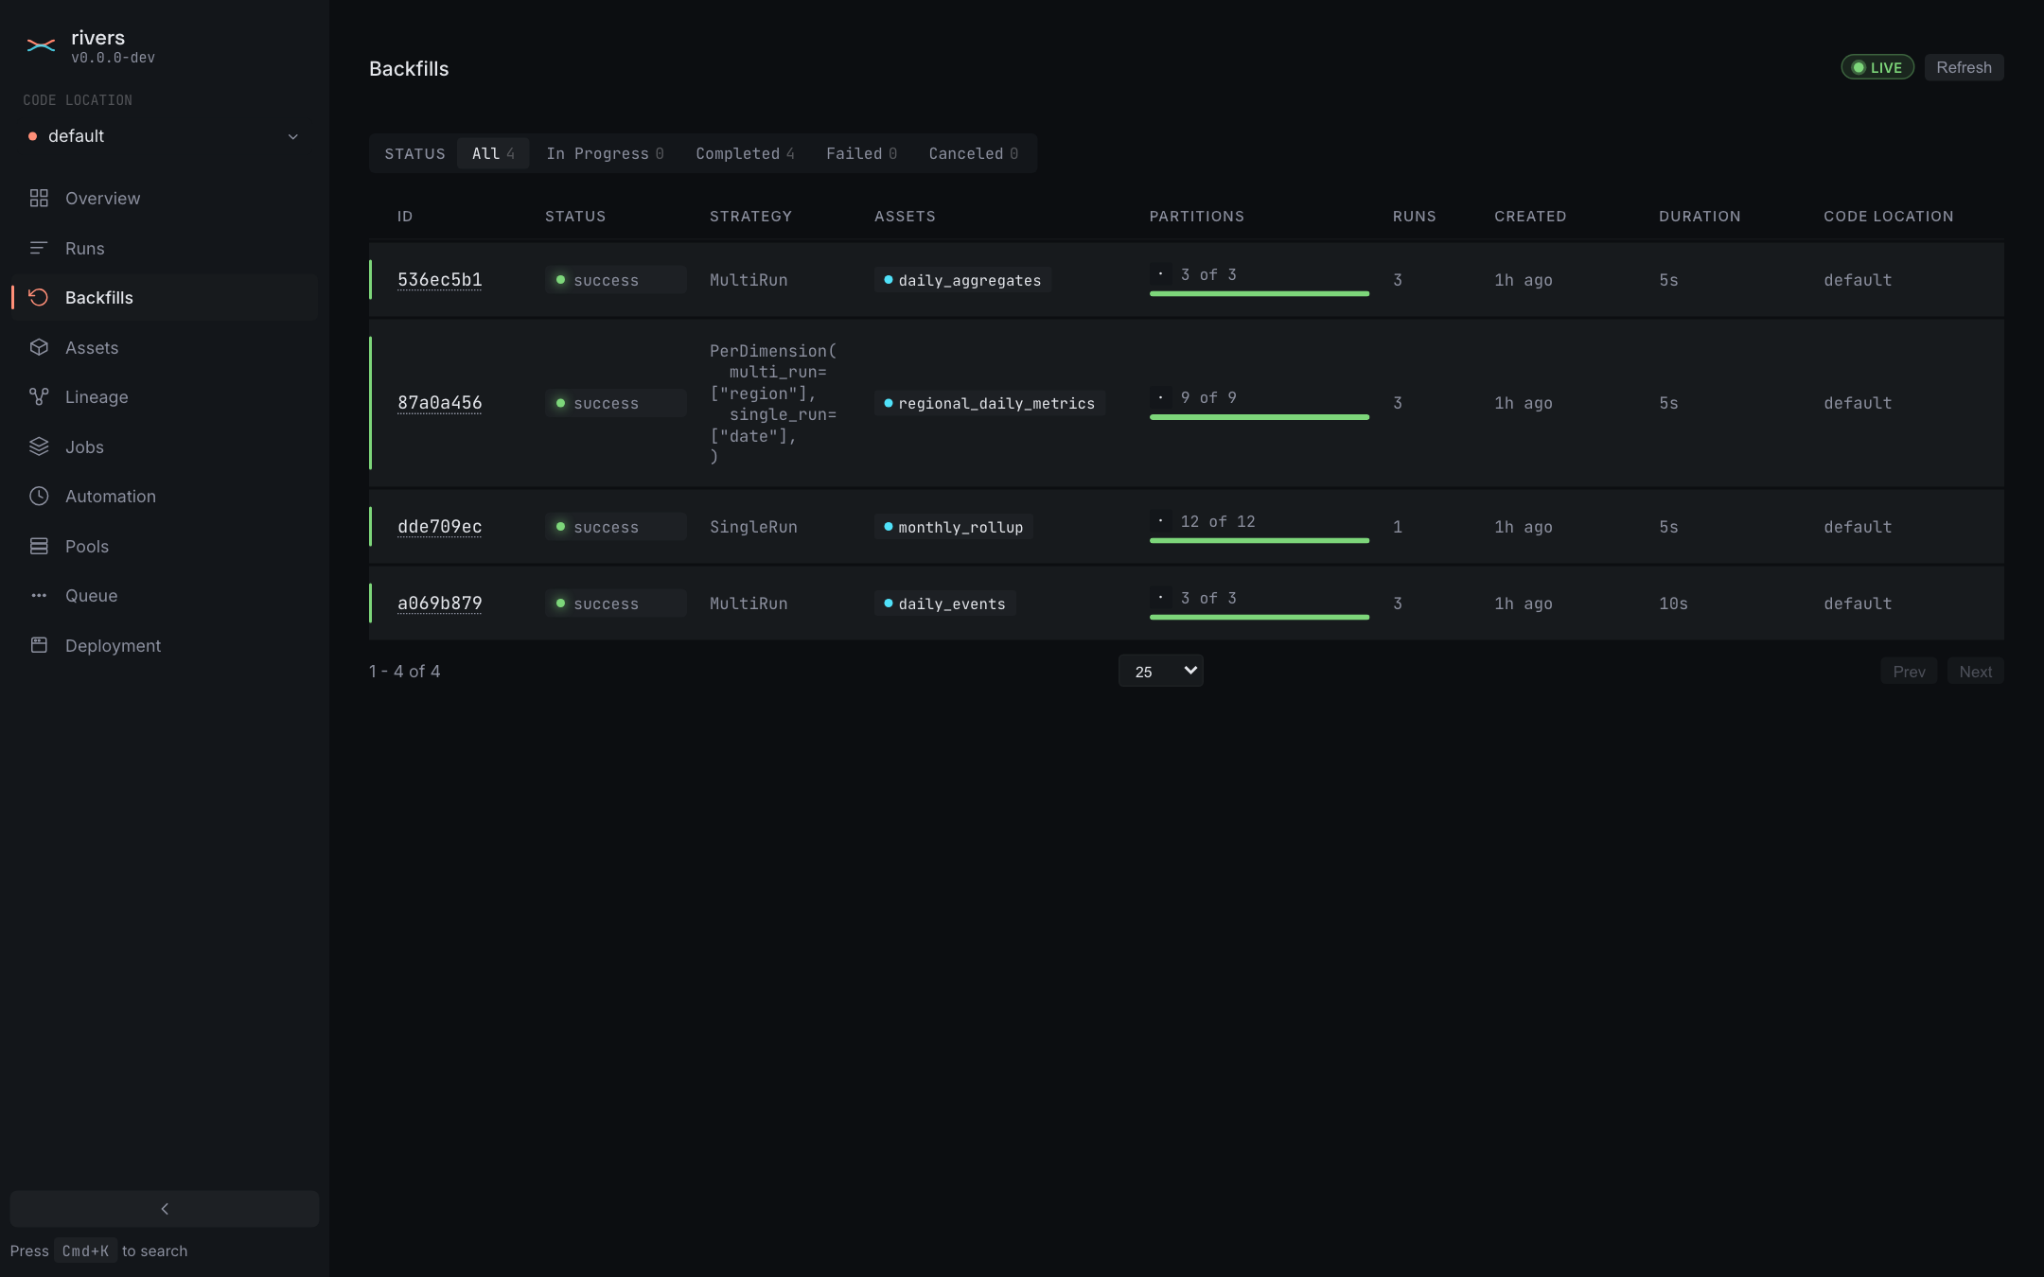Filter backfills by Failed
Image resolution: width=2044 pixels, height=1277 pixels.
coord(861,153)
